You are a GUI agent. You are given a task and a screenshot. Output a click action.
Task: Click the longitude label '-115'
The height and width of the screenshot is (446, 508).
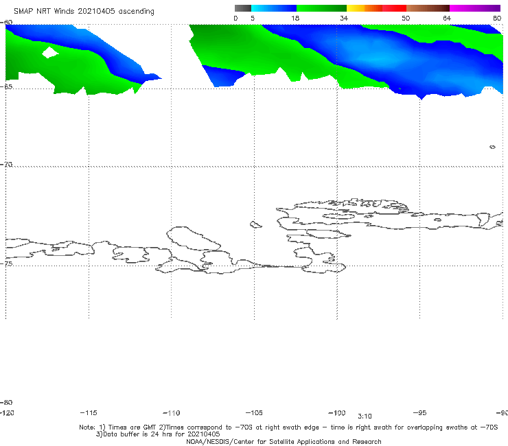(89, 413)
